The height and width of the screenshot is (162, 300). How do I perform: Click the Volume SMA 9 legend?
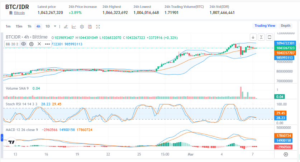pos(17,88)
